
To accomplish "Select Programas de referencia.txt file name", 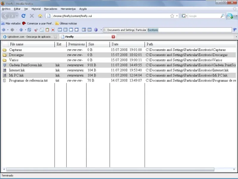I will point(28,81).
